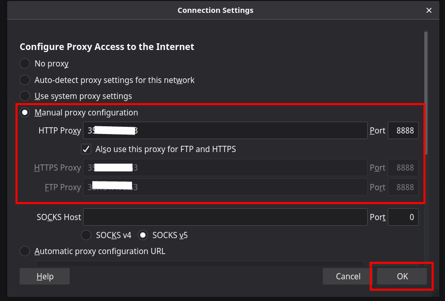Viewport: 445px width, 301px height.
Task: Click the SOCKS Host input field
Action: coord(225,217)
